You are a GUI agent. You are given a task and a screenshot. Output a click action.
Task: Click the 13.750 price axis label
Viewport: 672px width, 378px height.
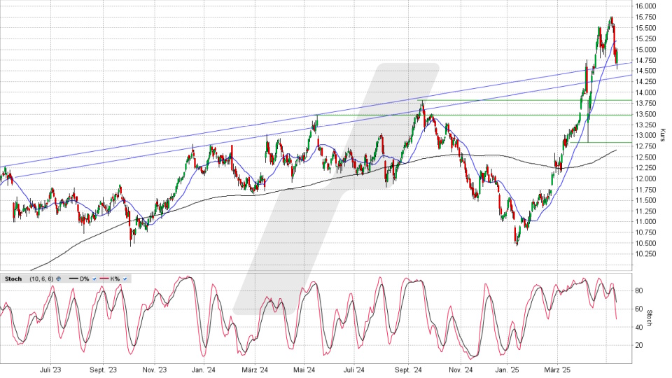click(x=645, y=103)
